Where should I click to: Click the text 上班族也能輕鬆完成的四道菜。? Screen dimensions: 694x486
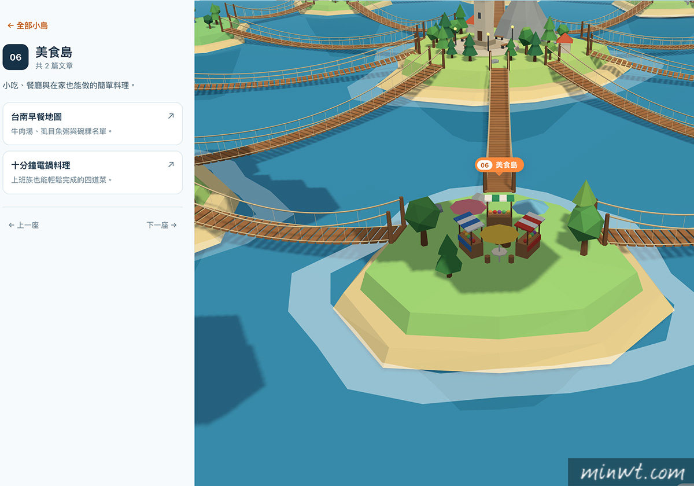(x=62, y=180)
